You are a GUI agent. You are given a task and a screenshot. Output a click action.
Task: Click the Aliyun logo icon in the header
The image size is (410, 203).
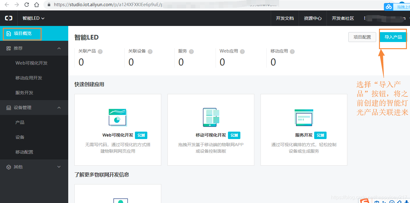(x=9, y=18)
